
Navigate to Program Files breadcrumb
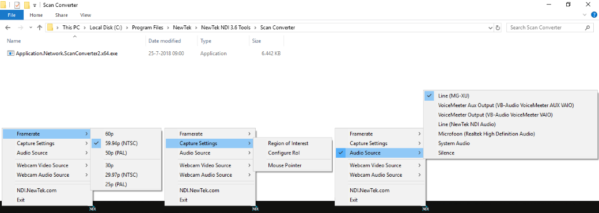tap(147, 28)
